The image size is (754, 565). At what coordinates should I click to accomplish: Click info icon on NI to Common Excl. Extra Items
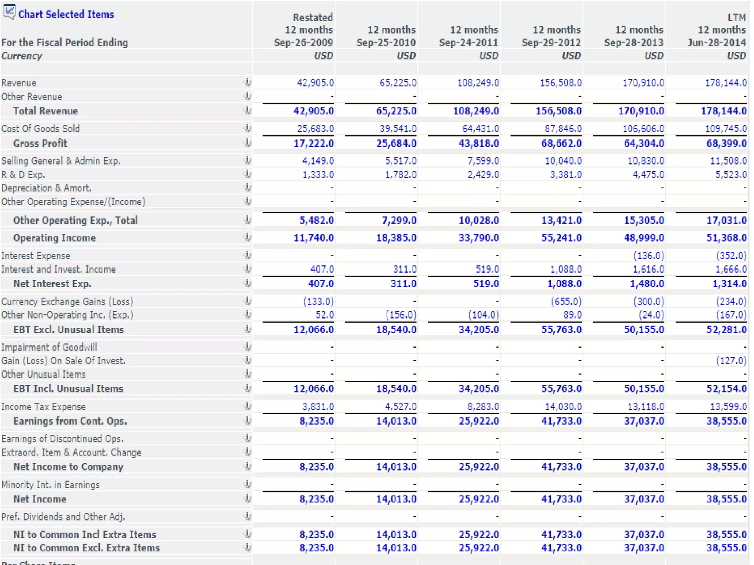[x=248, y=547]
